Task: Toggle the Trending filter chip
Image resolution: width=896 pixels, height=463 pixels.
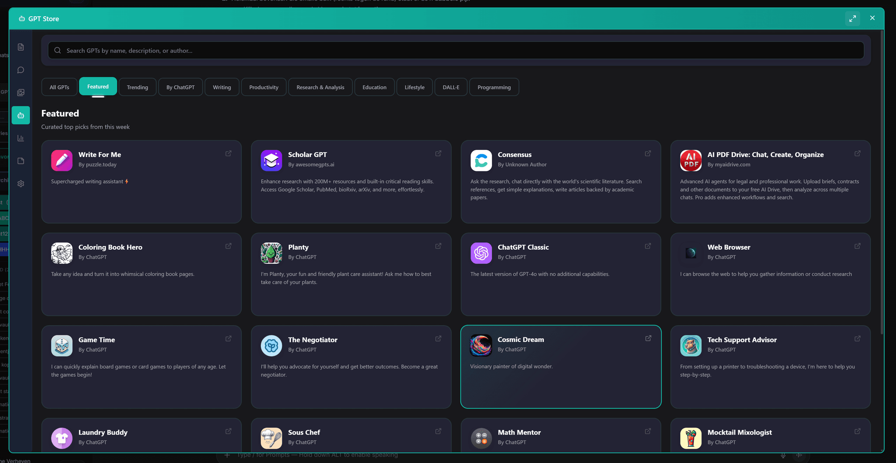Action: pos(137,87)
